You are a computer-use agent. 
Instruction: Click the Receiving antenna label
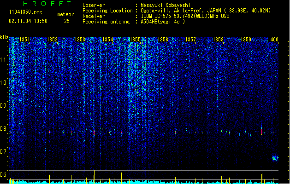click(106, 22)
